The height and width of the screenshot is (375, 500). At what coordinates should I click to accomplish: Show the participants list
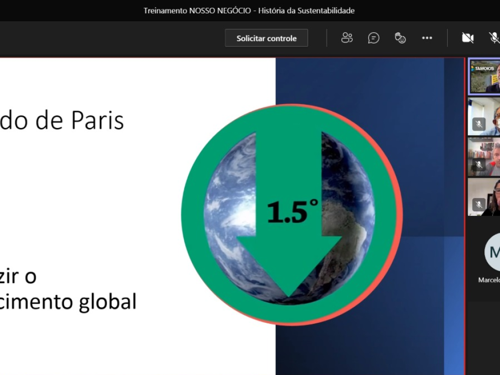click(x=347, y=38)
